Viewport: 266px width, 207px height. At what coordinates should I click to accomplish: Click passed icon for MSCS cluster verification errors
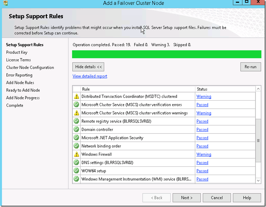coord(76,104)
